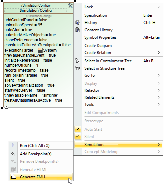Click the structure tree icon

[x=78, y=68]
